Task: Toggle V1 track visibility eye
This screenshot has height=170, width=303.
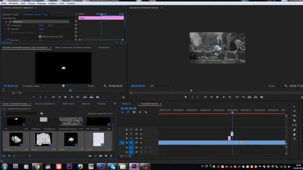Action: click(141, 143)
